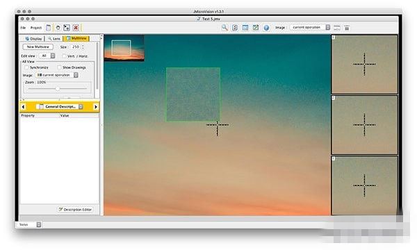
Task: Adjust the Size stepper arrows
Action: tap(83, 47)
